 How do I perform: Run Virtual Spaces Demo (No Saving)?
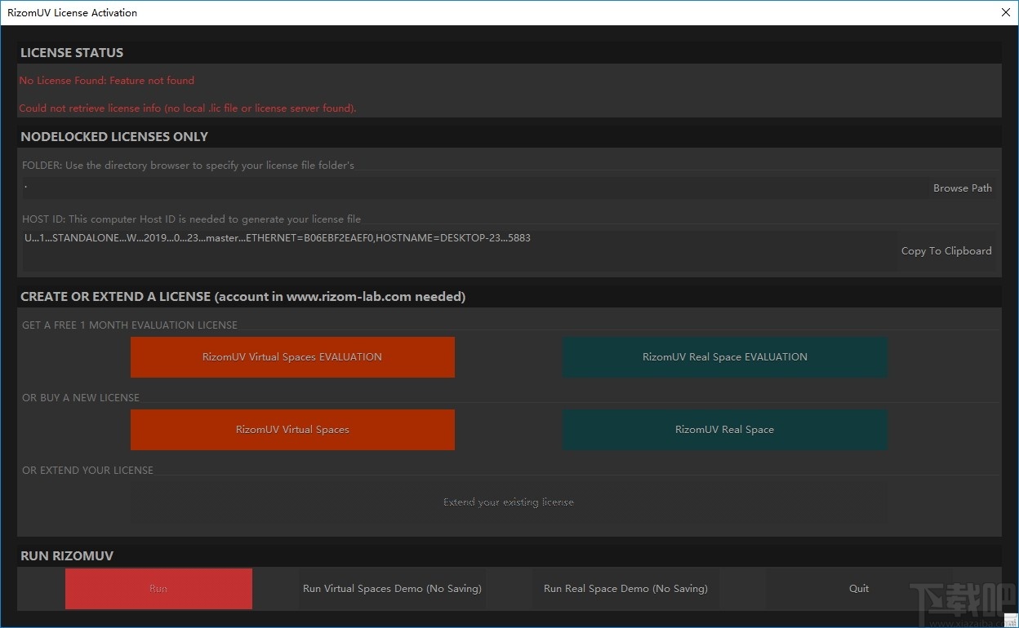pyautogui.click(x=392, y=589)
